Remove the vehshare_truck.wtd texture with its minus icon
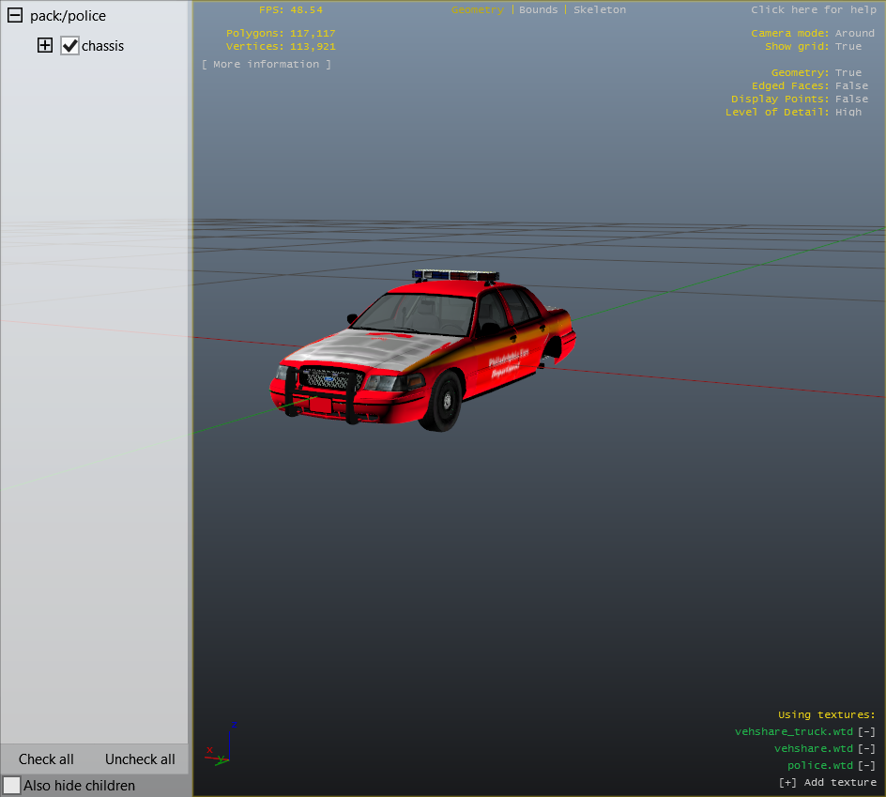This screenshot has height=797, width=886. (866, 732)
